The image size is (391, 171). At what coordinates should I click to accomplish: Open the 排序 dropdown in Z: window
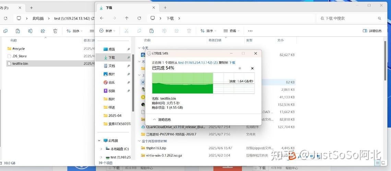(74, 31)
